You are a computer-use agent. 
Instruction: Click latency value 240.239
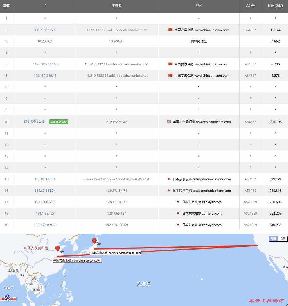point(276,225)
